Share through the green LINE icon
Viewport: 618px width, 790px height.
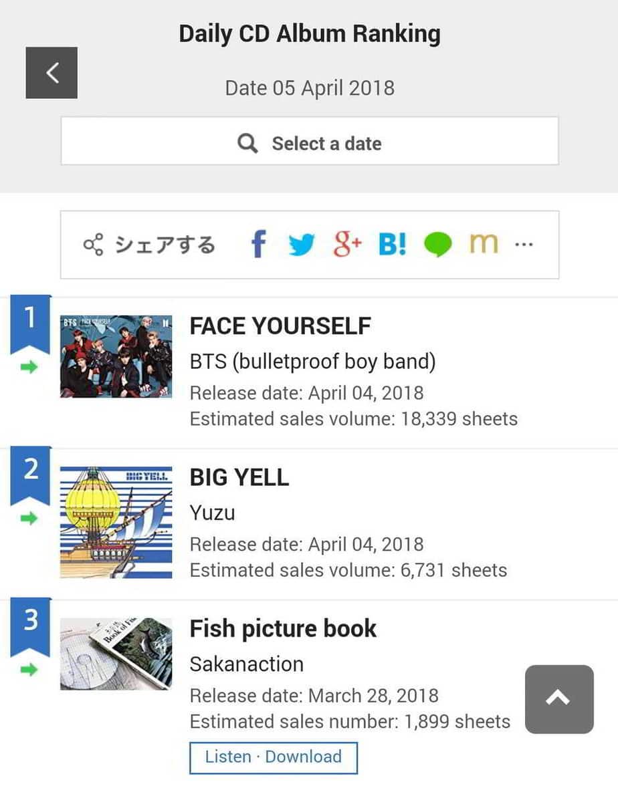[437, 245]
